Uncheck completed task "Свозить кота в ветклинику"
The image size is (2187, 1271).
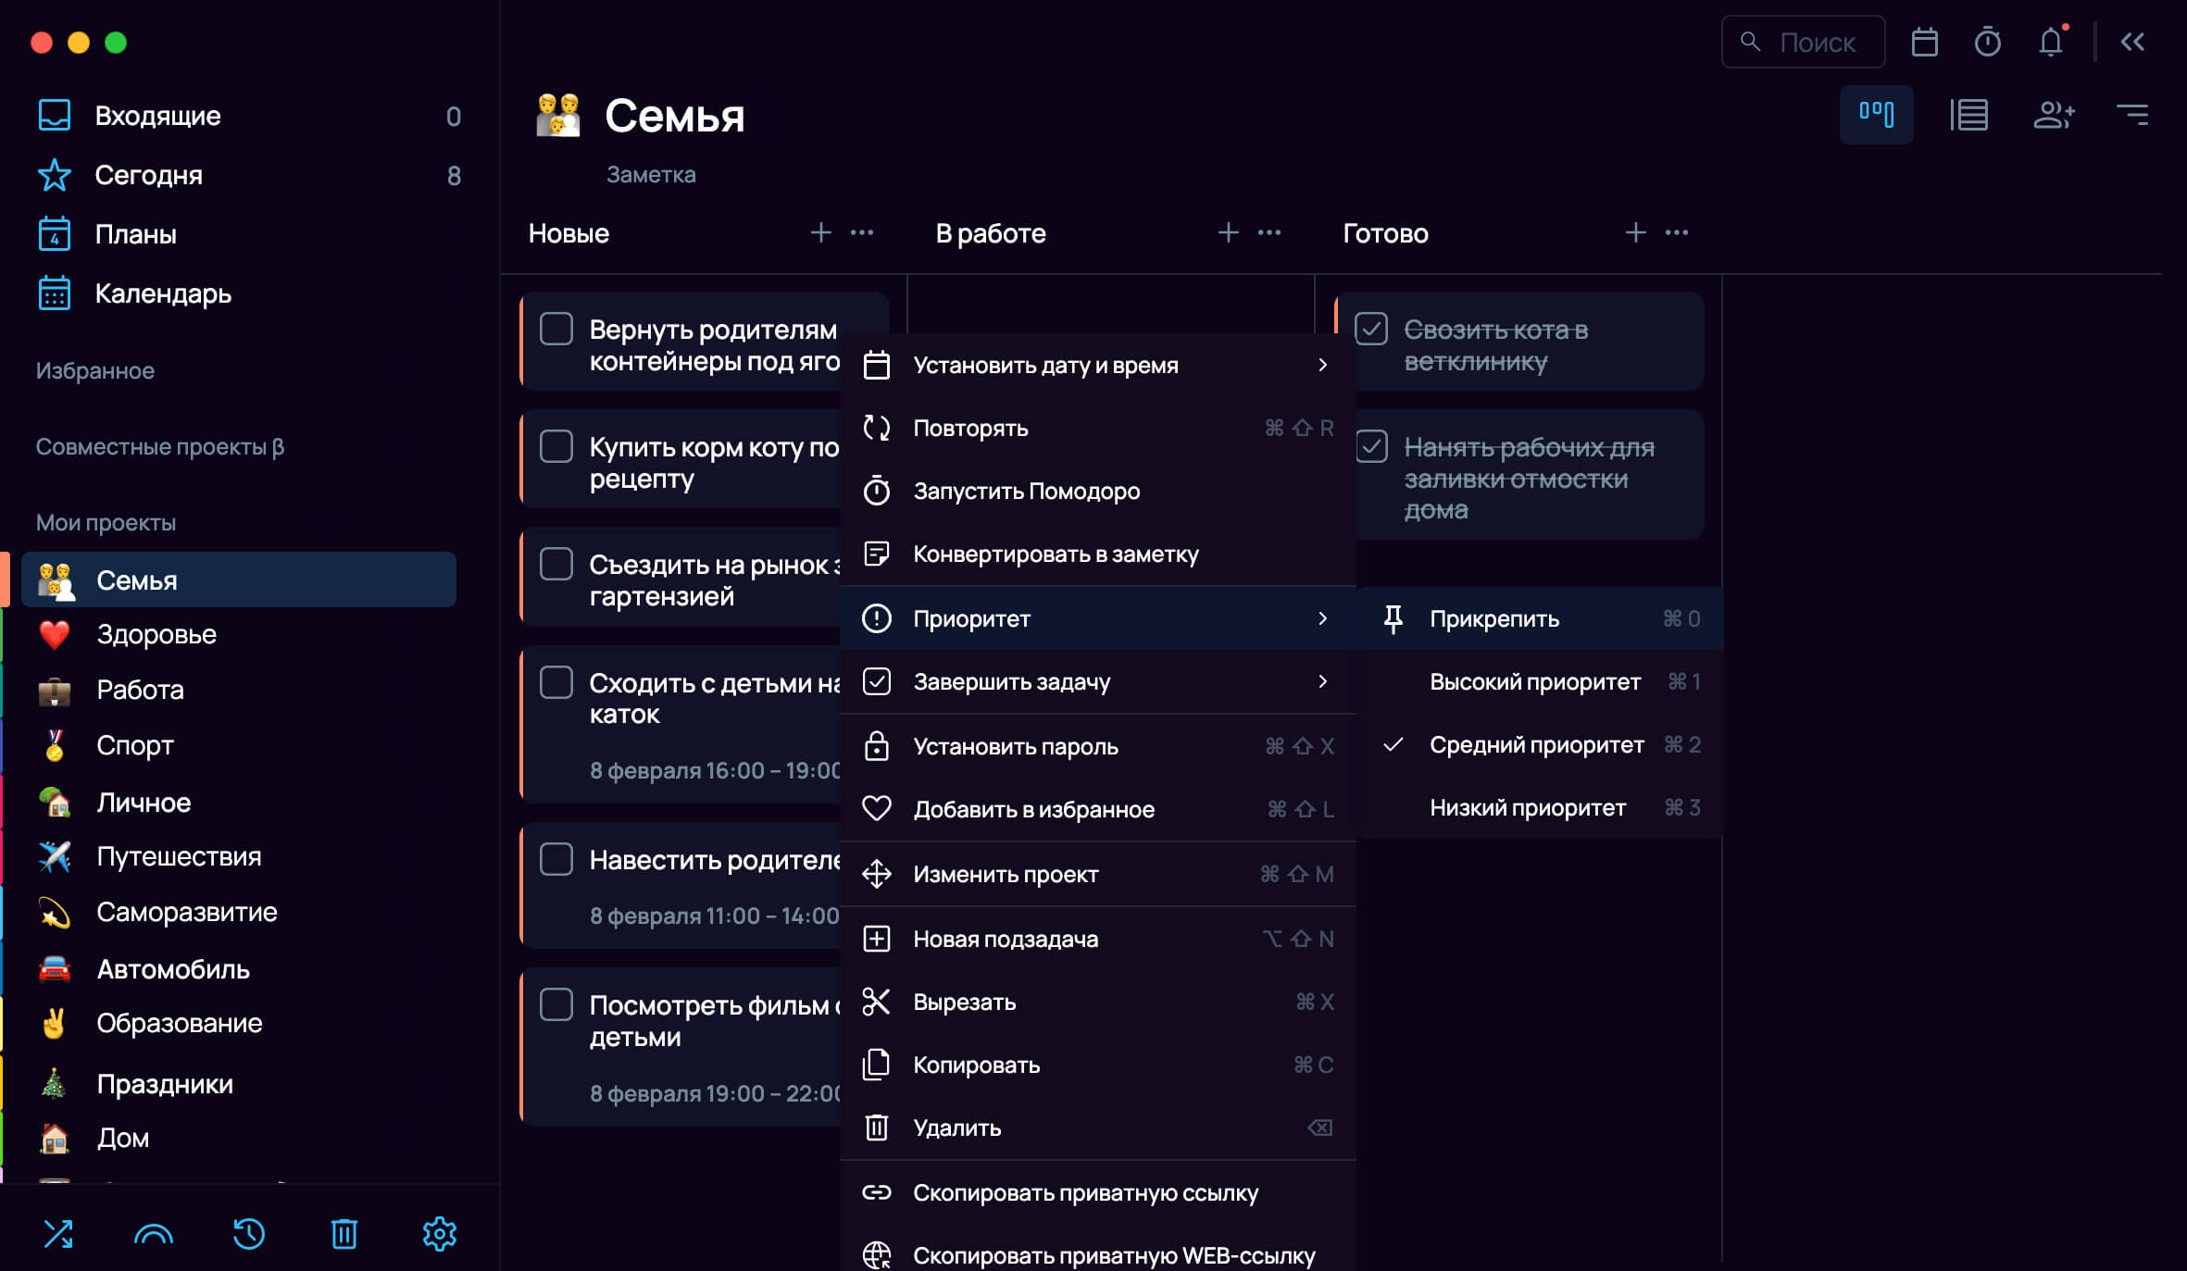(x=1371, y=330)
